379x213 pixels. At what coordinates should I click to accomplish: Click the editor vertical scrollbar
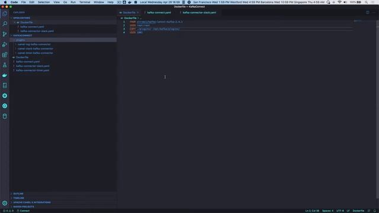(377, 109)
